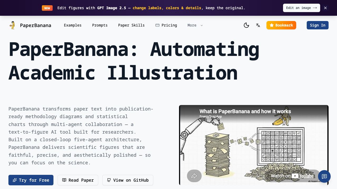The width and height of the screenshot is (337, 189).
Task: Click the video share arrow icon
Action: (194, 176)
